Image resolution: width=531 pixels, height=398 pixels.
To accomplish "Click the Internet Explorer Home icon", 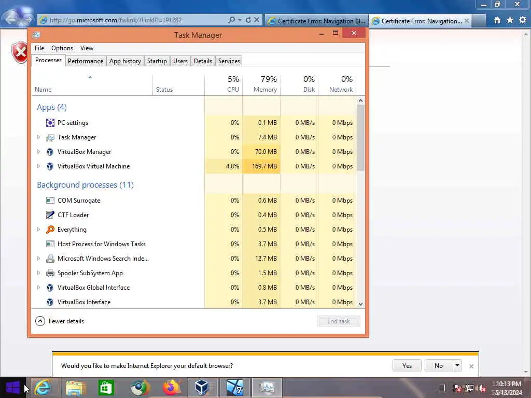I will pyautogui.click(x=497, y=20).
